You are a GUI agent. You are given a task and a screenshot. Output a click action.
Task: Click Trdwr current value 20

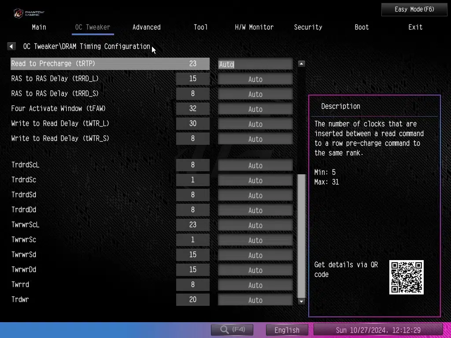point(193,299)
